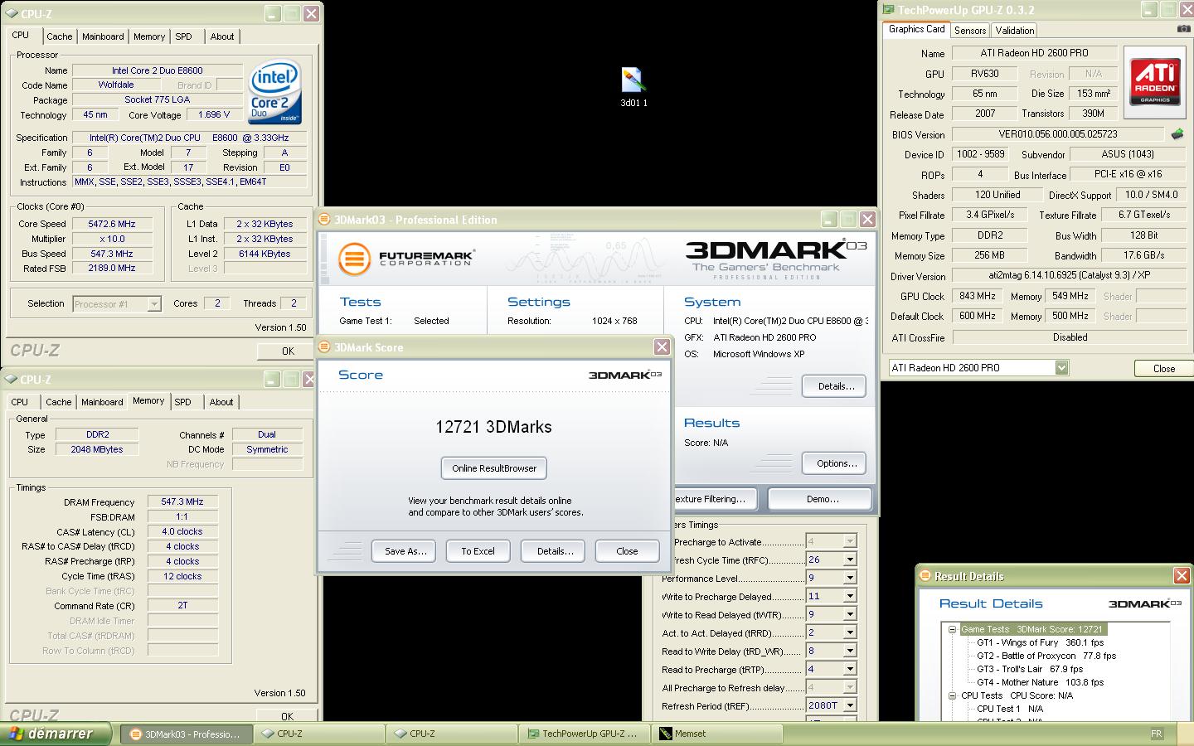1194x746 pixels.
Task: Switch to TechPowerUp GPU-Z in taskbar
Action: point(584,734)
